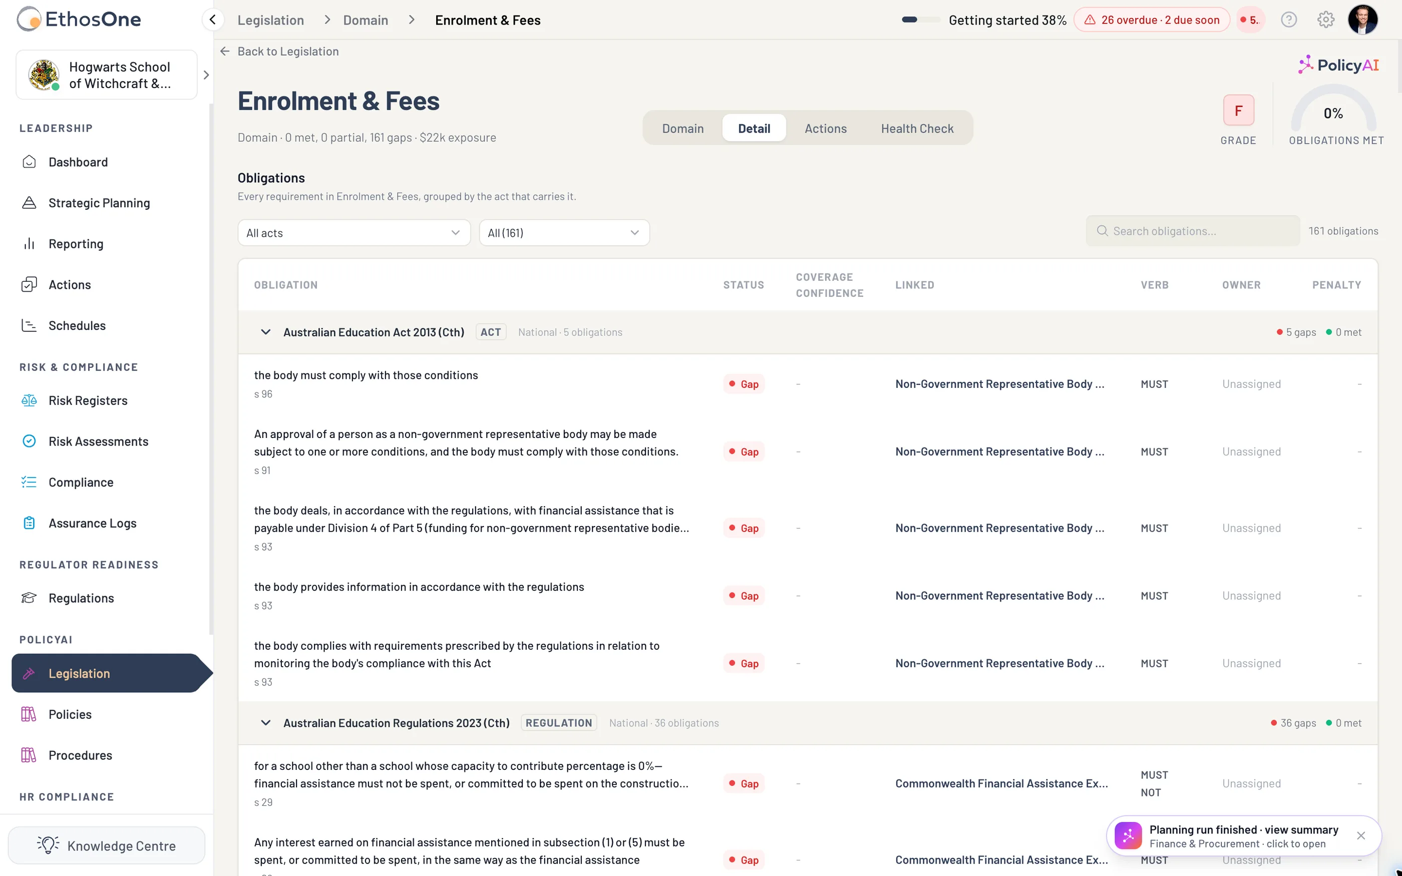Click the '36 gaps' group indicator
The width and height of the screenshot is (1402, 876).
pos(1293,723)
